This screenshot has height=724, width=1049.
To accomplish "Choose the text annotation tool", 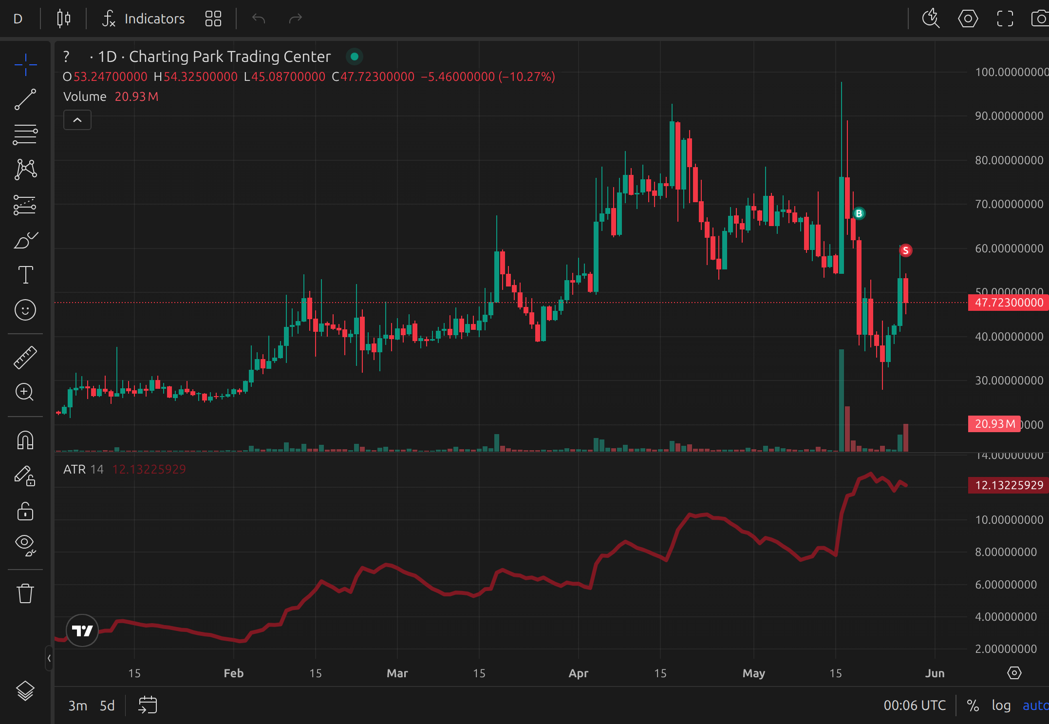I will [25, 275].
